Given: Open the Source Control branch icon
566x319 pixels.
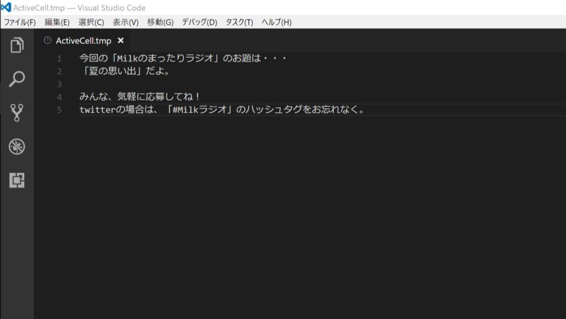Looking at the screenshot, I should coord(17,113).
